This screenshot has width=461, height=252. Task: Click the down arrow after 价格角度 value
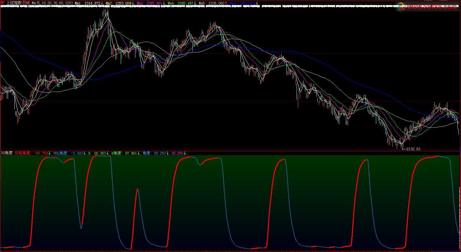tap(50, 153)
